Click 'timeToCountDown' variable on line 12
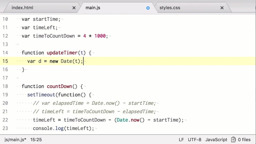This screenshot has height=144, width=256. [x=54, y=36]
